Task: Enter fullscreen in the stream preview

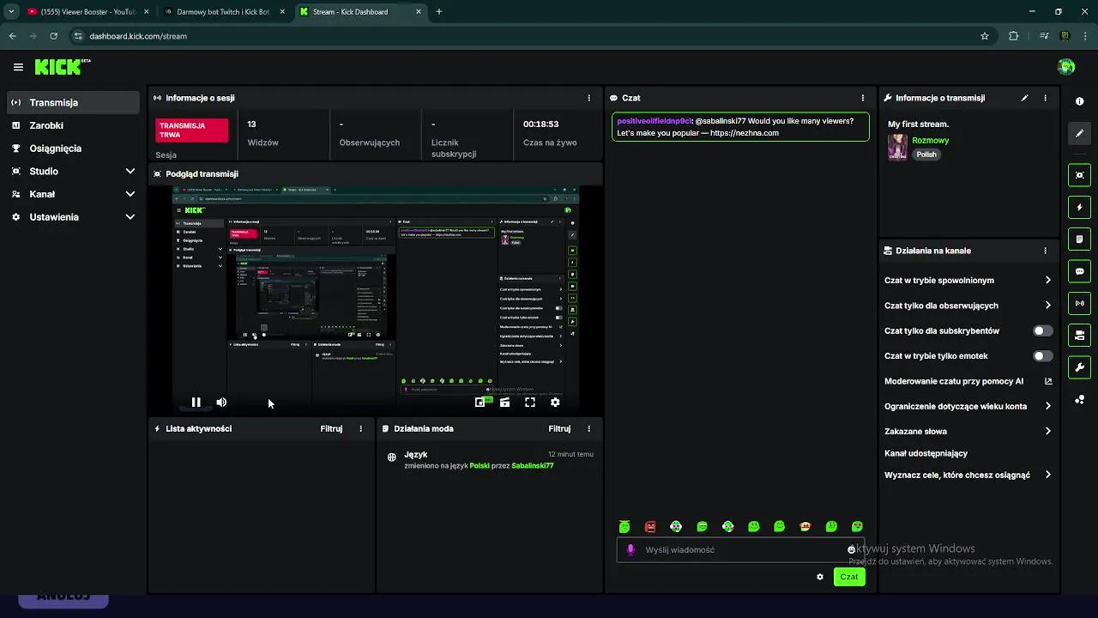Action: [530, 402]
